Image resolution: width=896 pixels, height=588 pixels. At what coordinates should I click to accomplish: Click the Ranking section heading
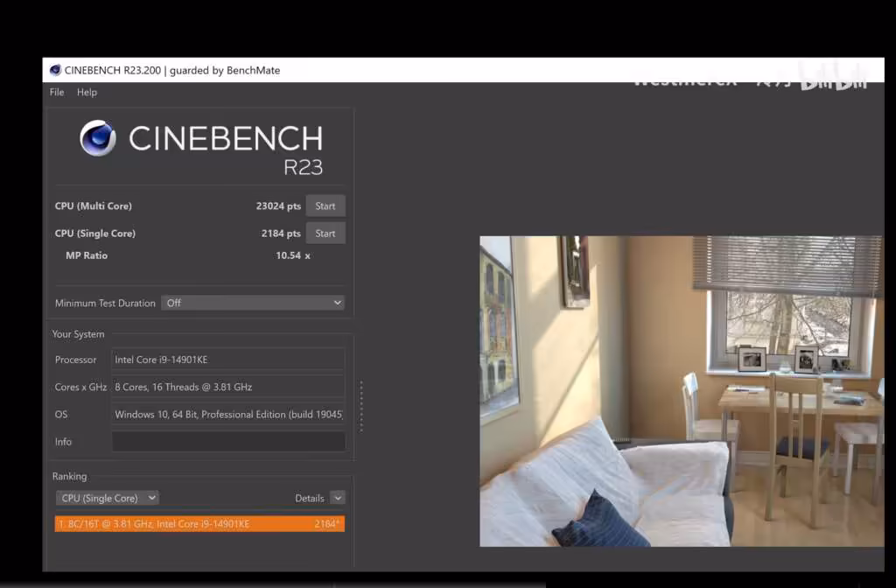(x=70, y=477)
